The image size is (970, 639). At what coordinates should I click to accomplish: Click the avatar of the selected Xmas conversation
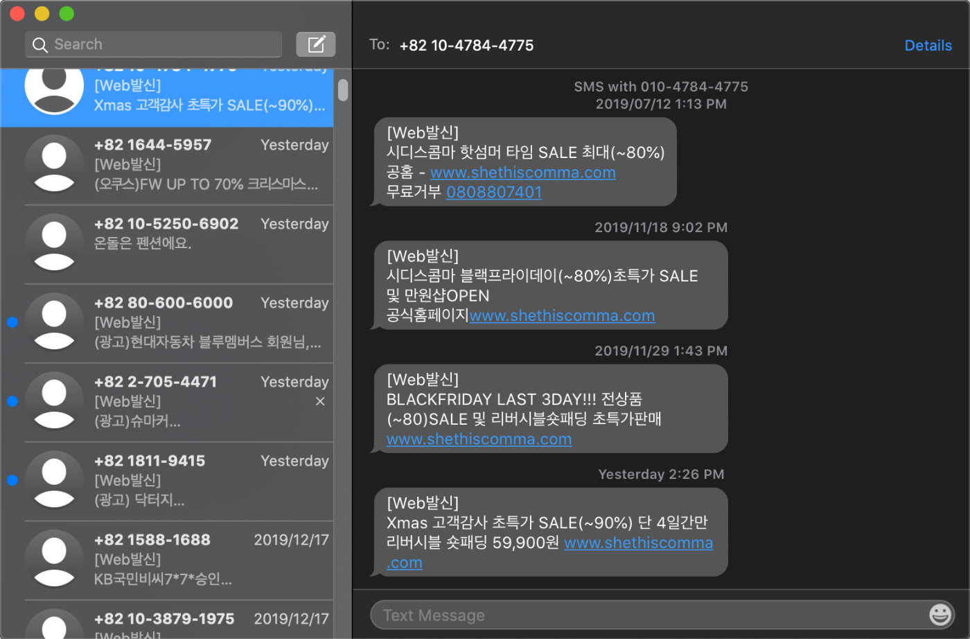(54, 91)
